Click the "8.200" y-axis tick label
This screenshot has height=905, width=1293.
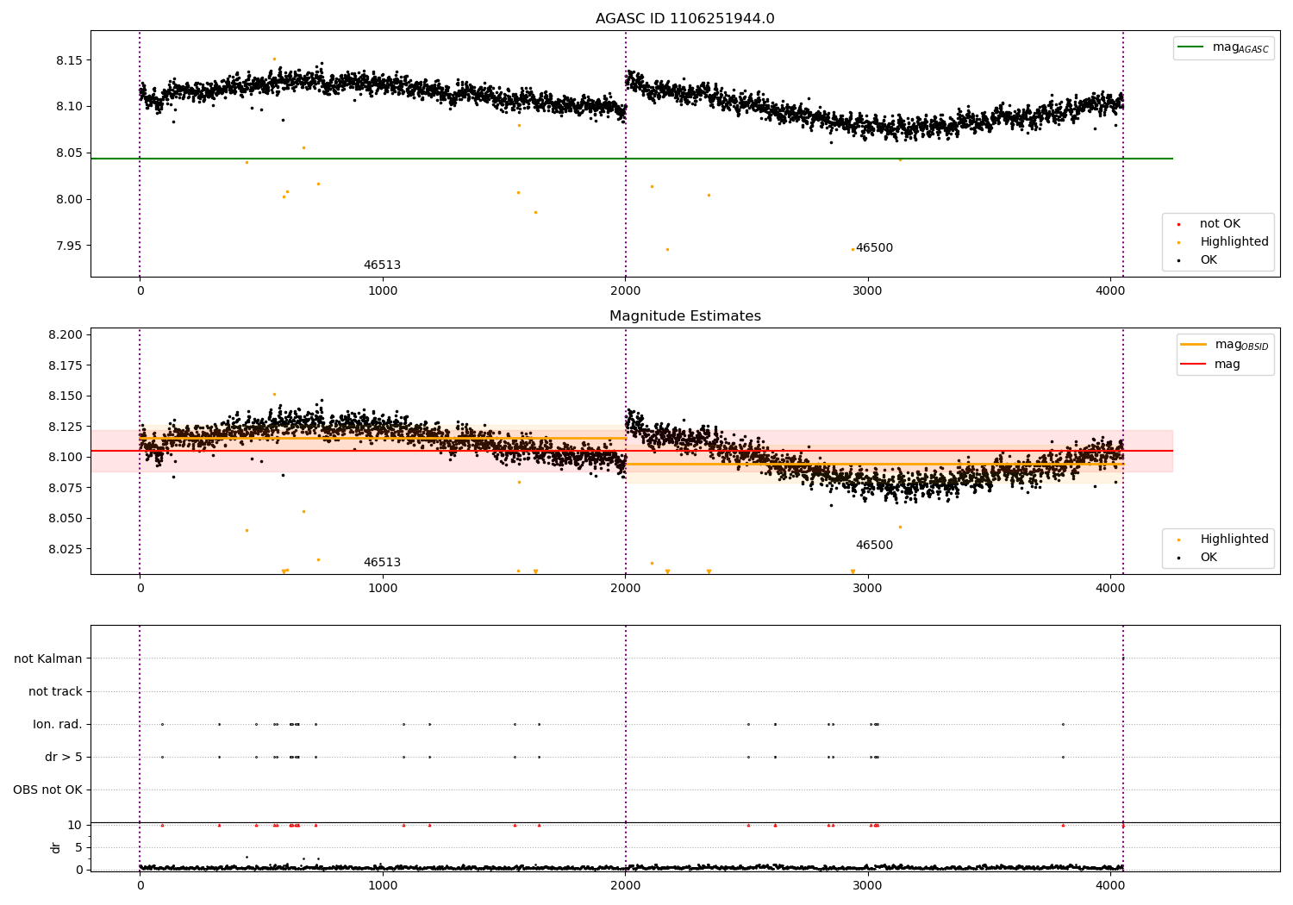[x=66, y=335]
